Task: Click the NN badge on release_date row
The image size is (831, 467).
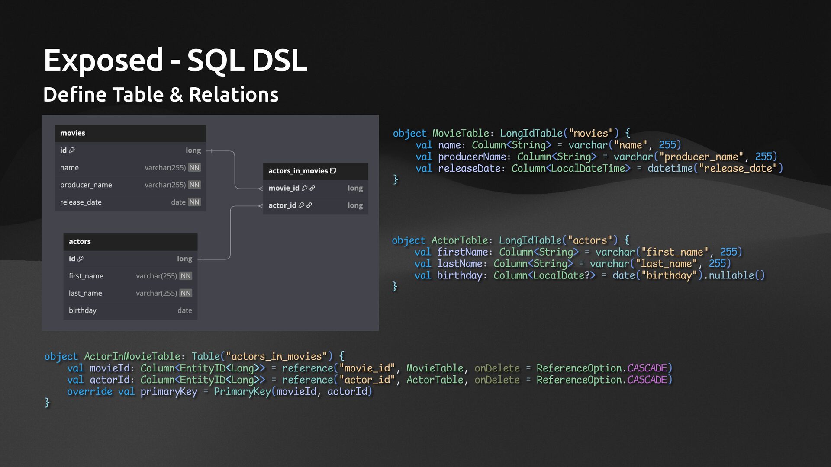Action: click(194, 202)
